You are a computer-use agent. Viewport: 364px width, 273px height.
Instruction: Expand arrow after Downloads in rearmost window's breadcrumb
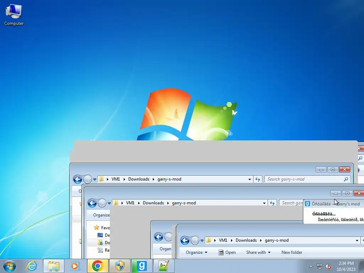click(x=154, y=179)
